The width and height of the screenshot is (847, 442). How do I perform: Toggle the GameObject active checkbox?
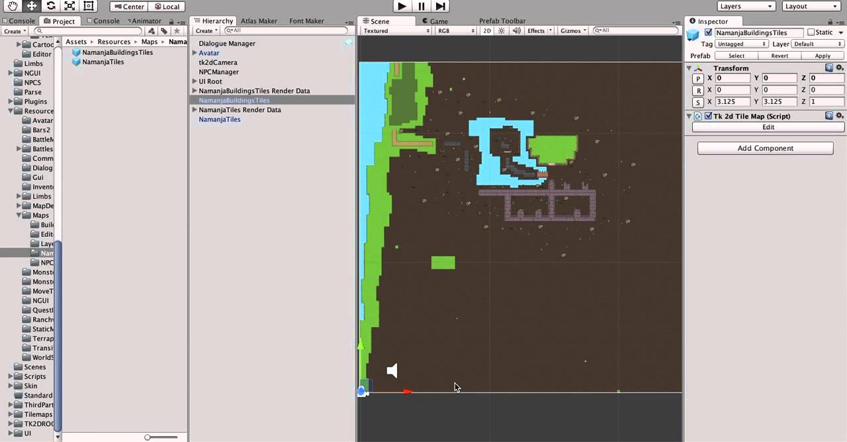pyautogui.click(x=709, y=32)
